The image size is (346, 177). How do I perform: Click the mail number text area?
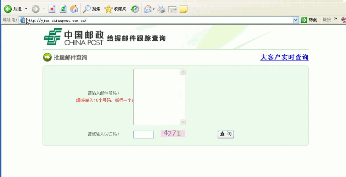point(157,97)
